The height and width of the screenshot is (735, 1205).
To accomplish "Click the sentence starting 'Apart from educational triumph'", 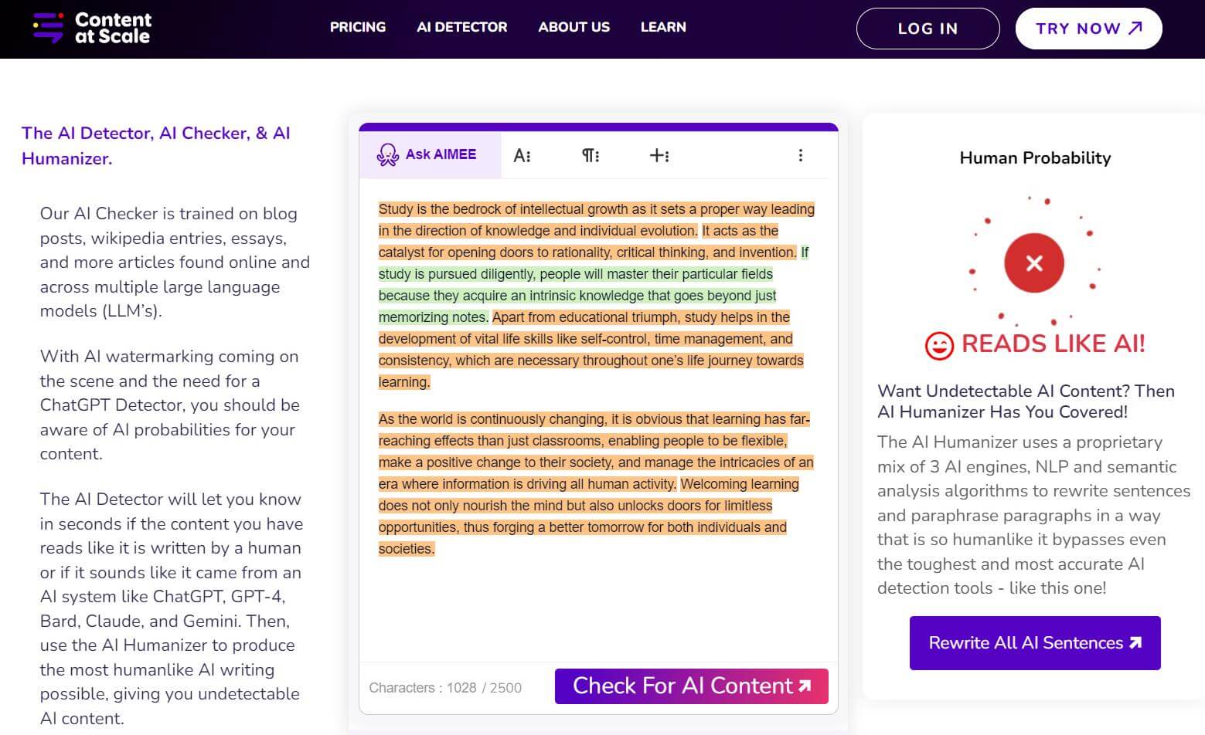I will [x=591, y=350].
